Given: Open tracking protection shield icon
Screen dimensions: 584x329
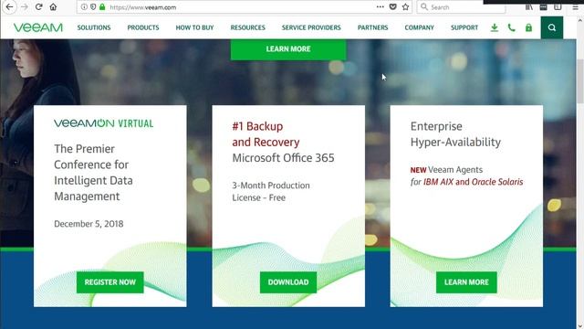Looking at the screenshot, I should pos(93,7).
